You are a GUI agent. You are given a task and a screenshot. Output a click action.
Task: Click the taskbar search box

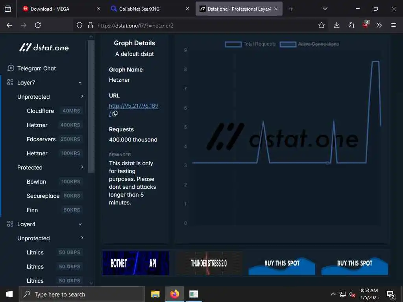click(x=82, y=294)
